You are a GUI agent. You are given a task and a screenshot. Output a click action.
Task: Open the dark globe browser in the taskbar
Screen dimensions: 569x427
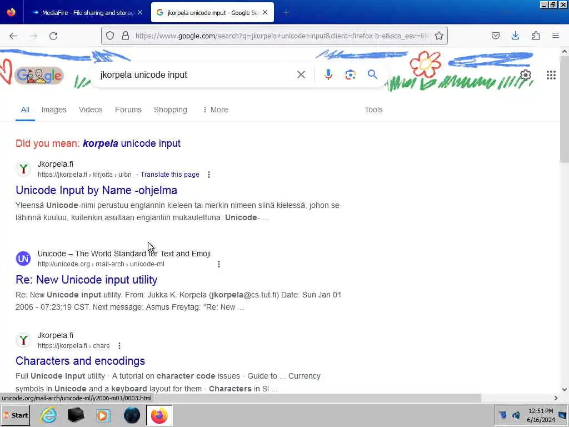click(x=132, y=415)
